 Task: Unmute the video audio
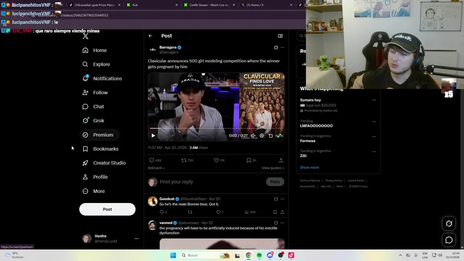click(x=253, y=136)
